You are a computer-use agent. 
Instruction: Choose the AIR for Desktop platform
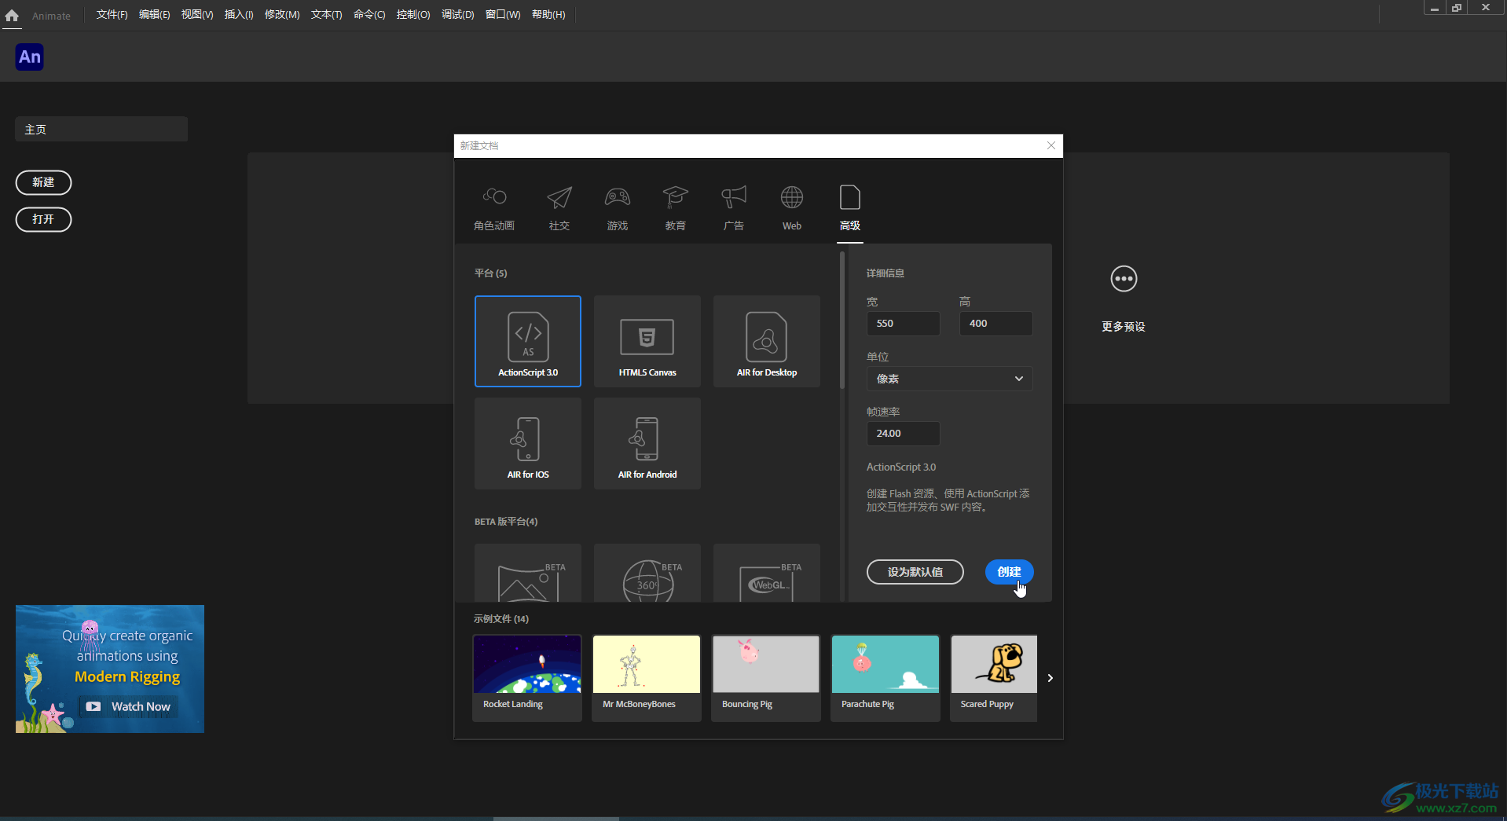(x=767, y=341)
